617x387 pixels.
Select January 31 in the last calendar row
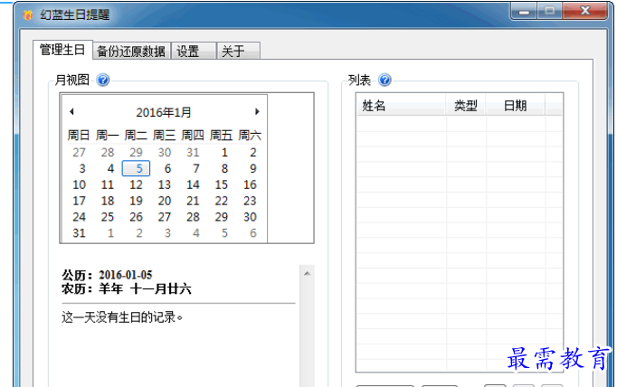pyautogui.click(x=79, y=232)
